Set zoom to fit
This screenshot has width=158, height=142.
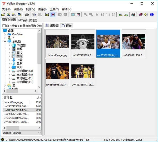(97, 15)
